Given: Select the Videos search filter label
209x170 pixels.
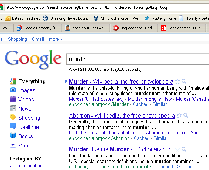Looking at the screenshot, I should (26, 100).
